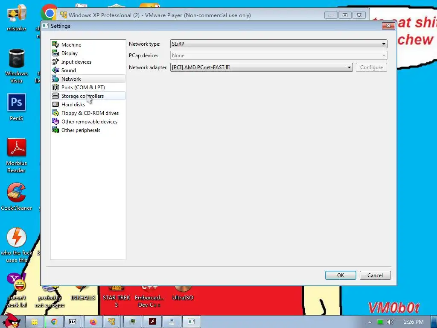The width and height of the screenshot is (437, 328).
Task: Dismiss the dialog with Cancel
Action: (x=375, y=275)
